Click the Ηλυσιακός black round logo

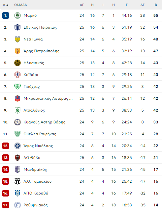coord(17,63)
